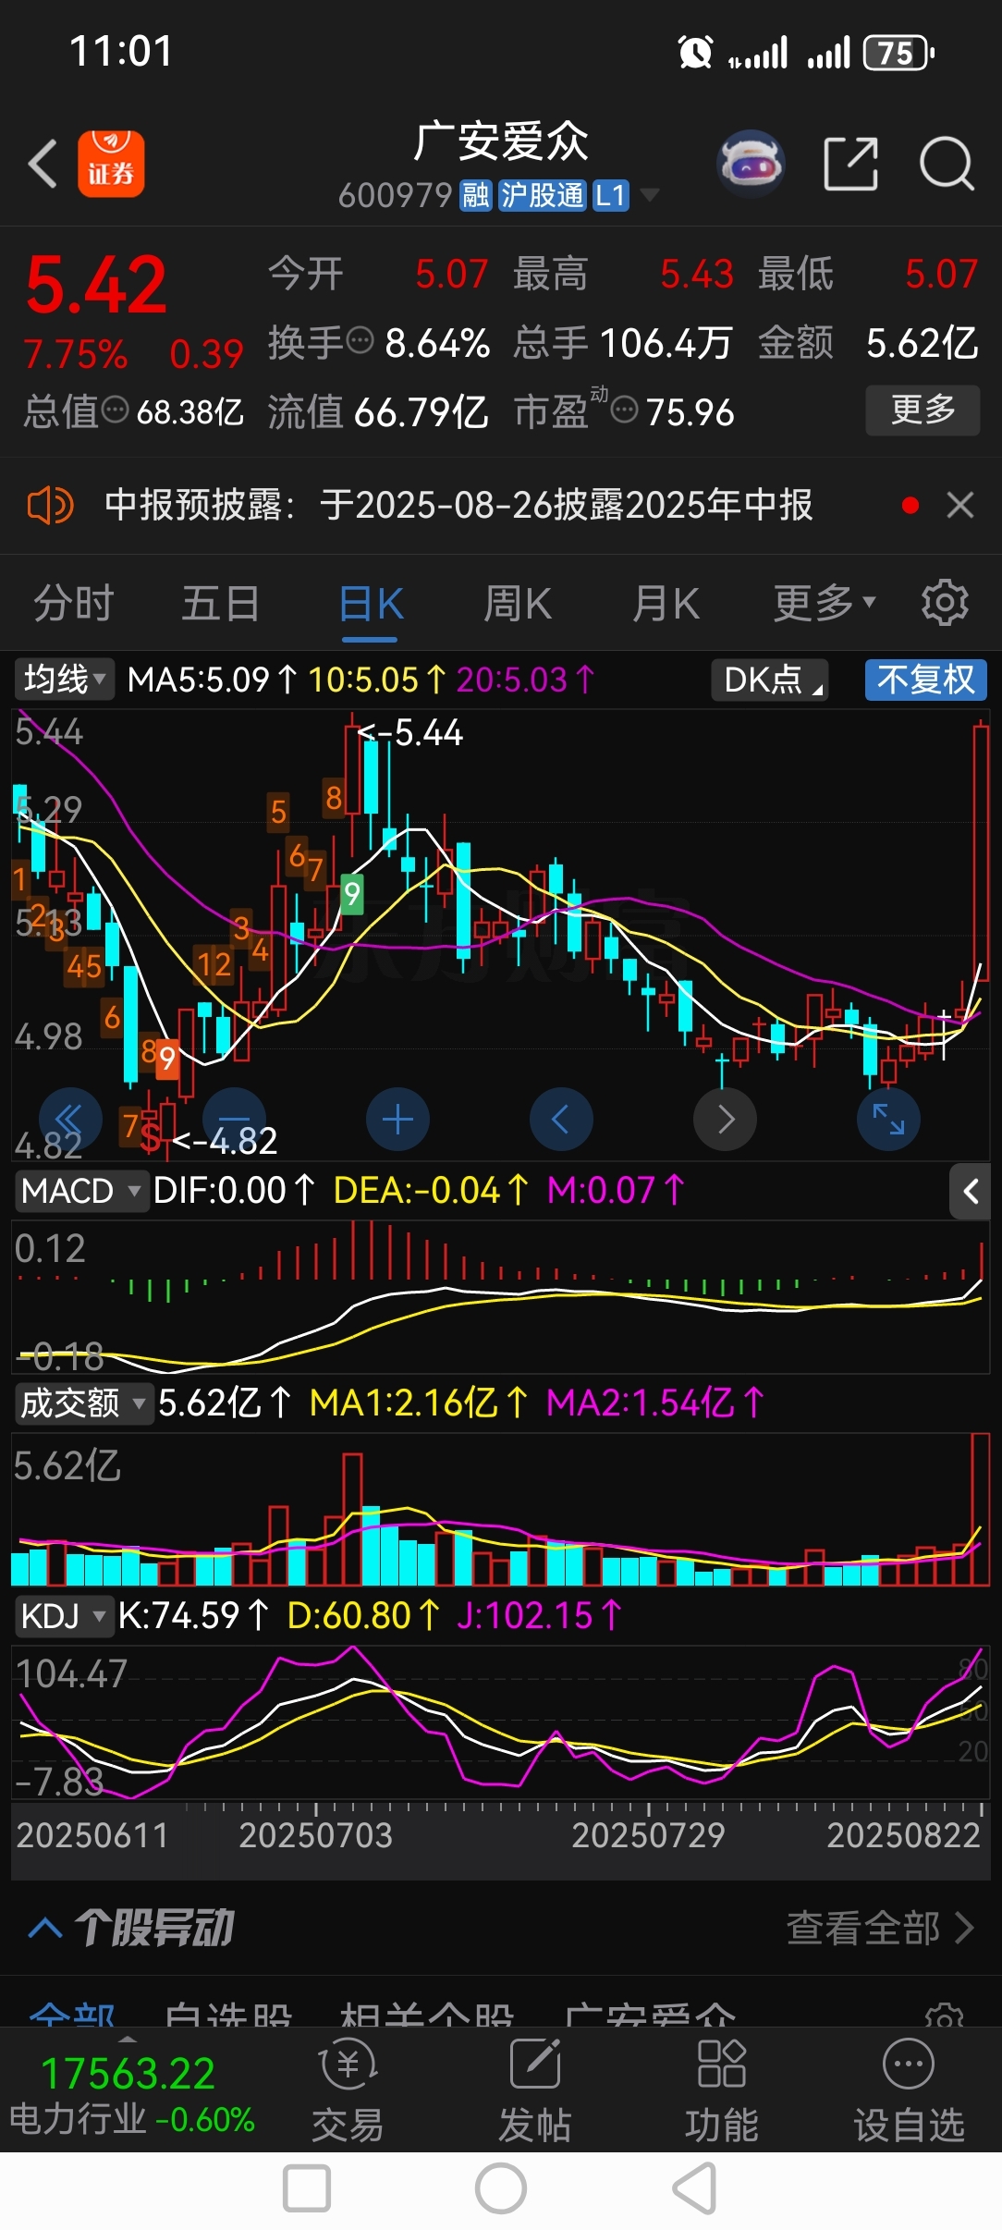Expand chart to fullscreen icon

point(889,1120)
